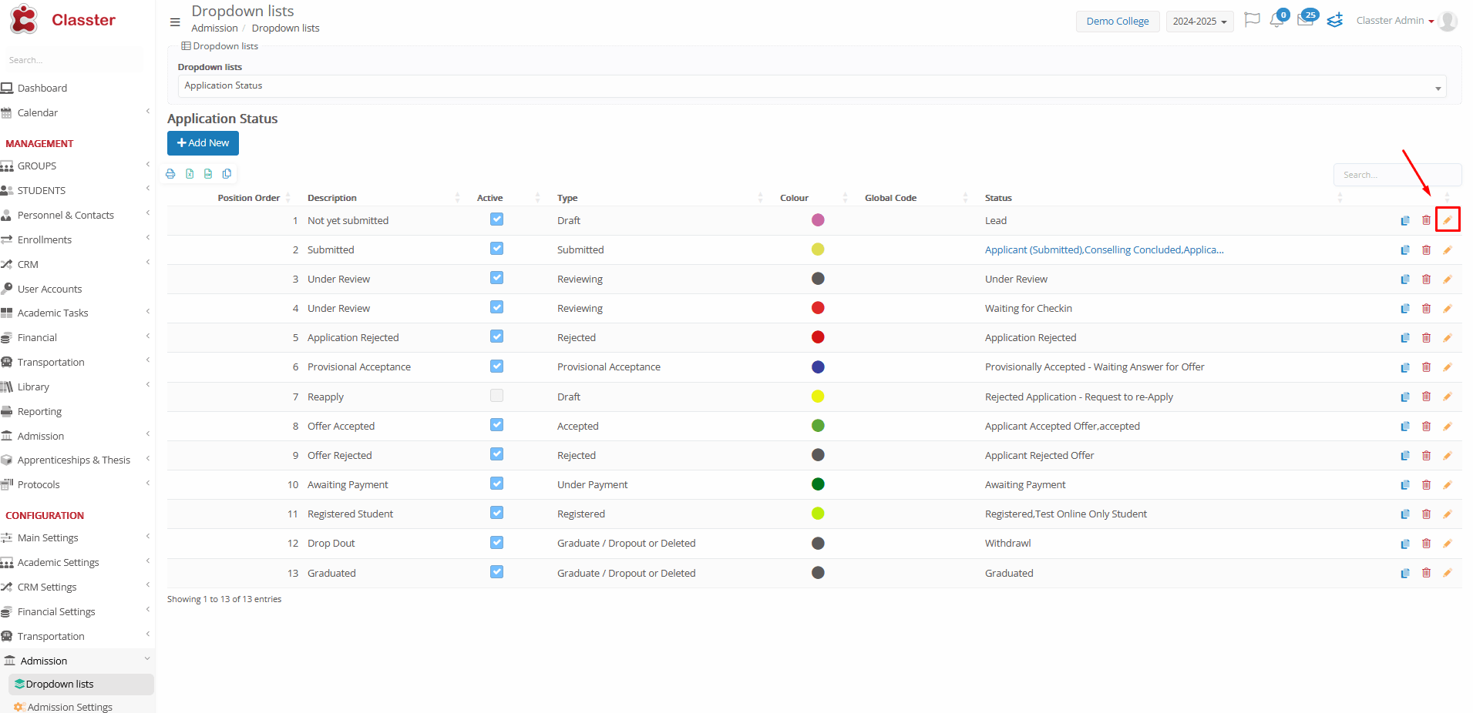The image size is (1473, 713).
Task: Open Admission Settings in the sidebar
Action: [69, 707]
